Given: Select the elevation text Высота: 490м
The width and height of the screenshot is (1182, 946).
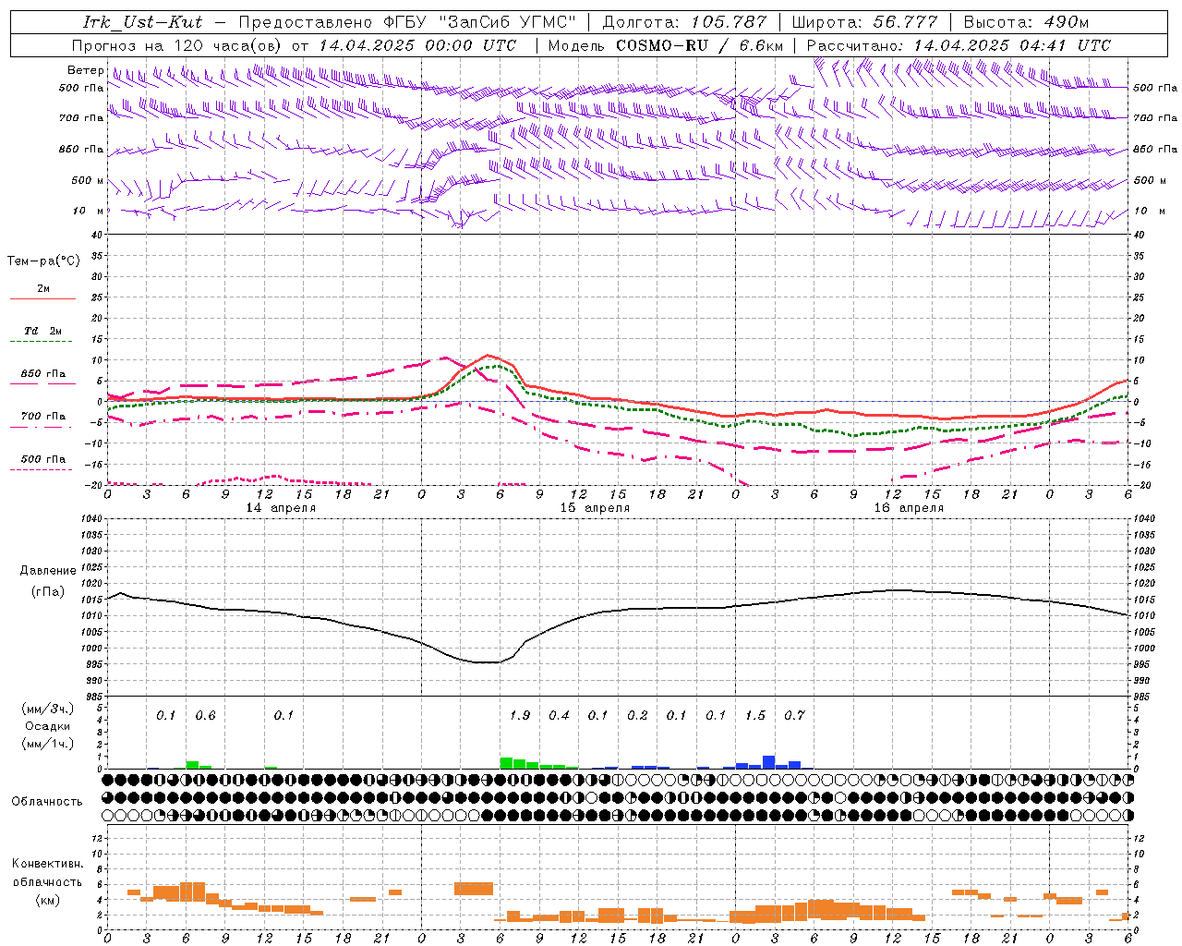Looking at the screenshot, I should click(x=1026, y=22).
